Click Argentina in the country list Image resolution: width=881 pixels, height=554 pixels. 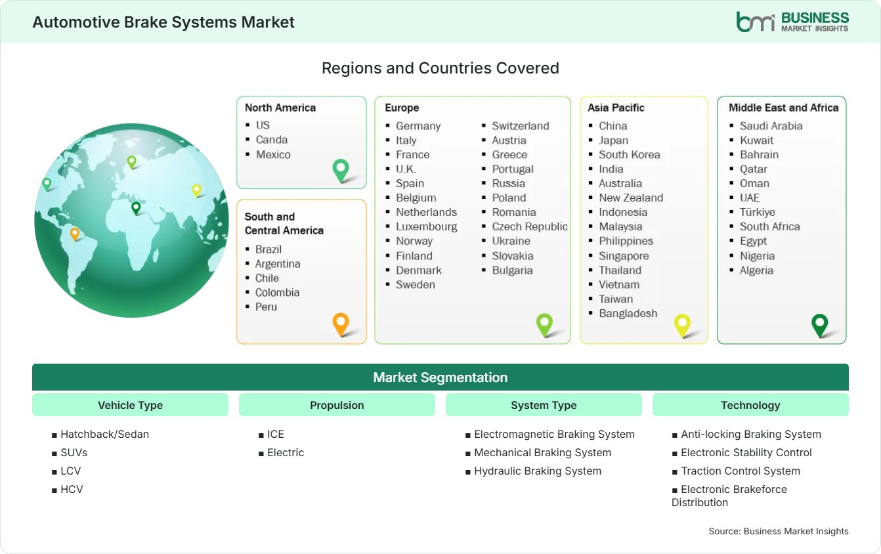(x=278, y=263)
